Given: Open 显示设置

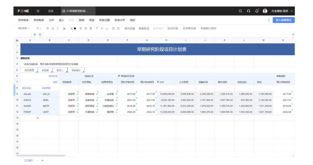Looking at the screenshot, I should point(130,28).
